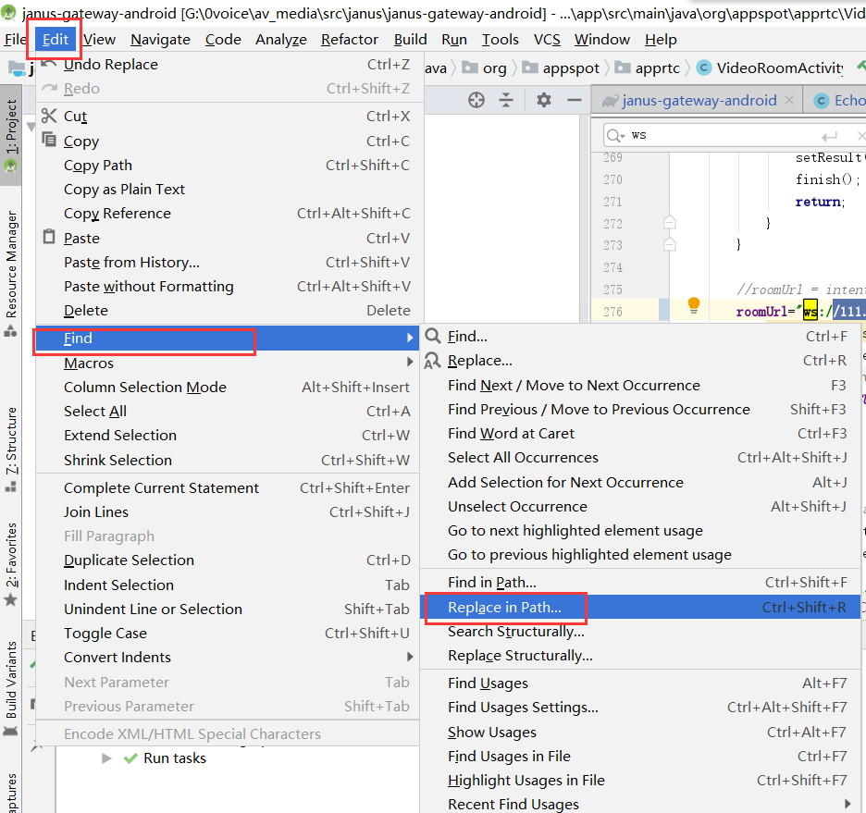Click the Undo Replace arrow icon
866x813 pixels.
pyautogui.click(x=49, y=64)
